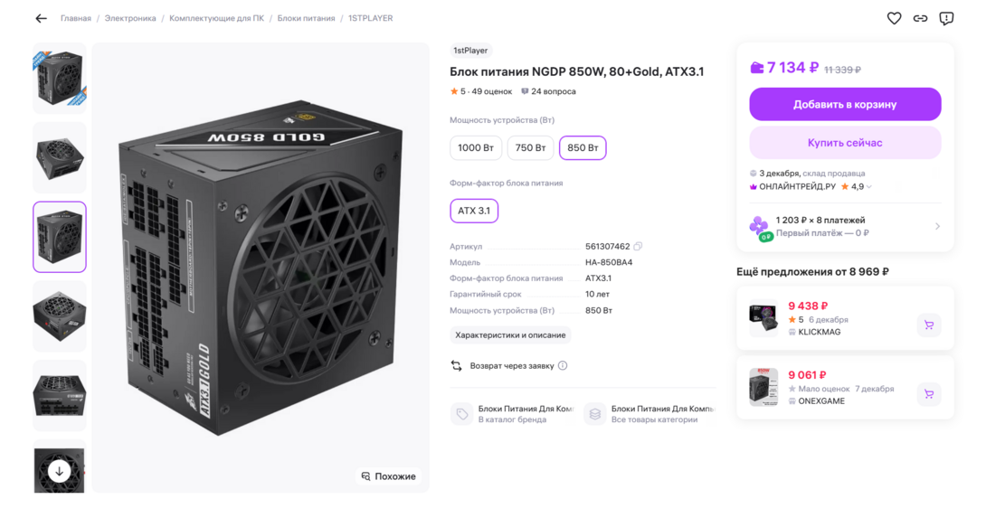Add product to favorites with heart icon
The image size is (986, 518).
click(x=894, y=18)
